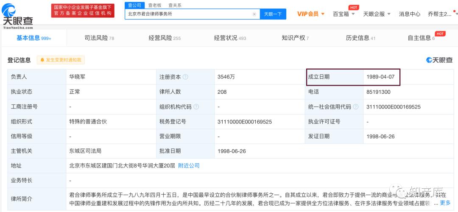Click the Tianyancha logo at top left
The height and width of the screenshot is (212, 458).
pos(17,16)
